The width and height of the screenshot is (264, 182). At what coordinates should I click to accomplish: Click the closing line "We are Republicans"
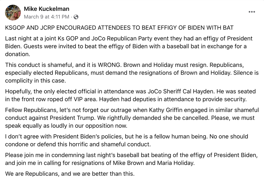pos(70,174)
